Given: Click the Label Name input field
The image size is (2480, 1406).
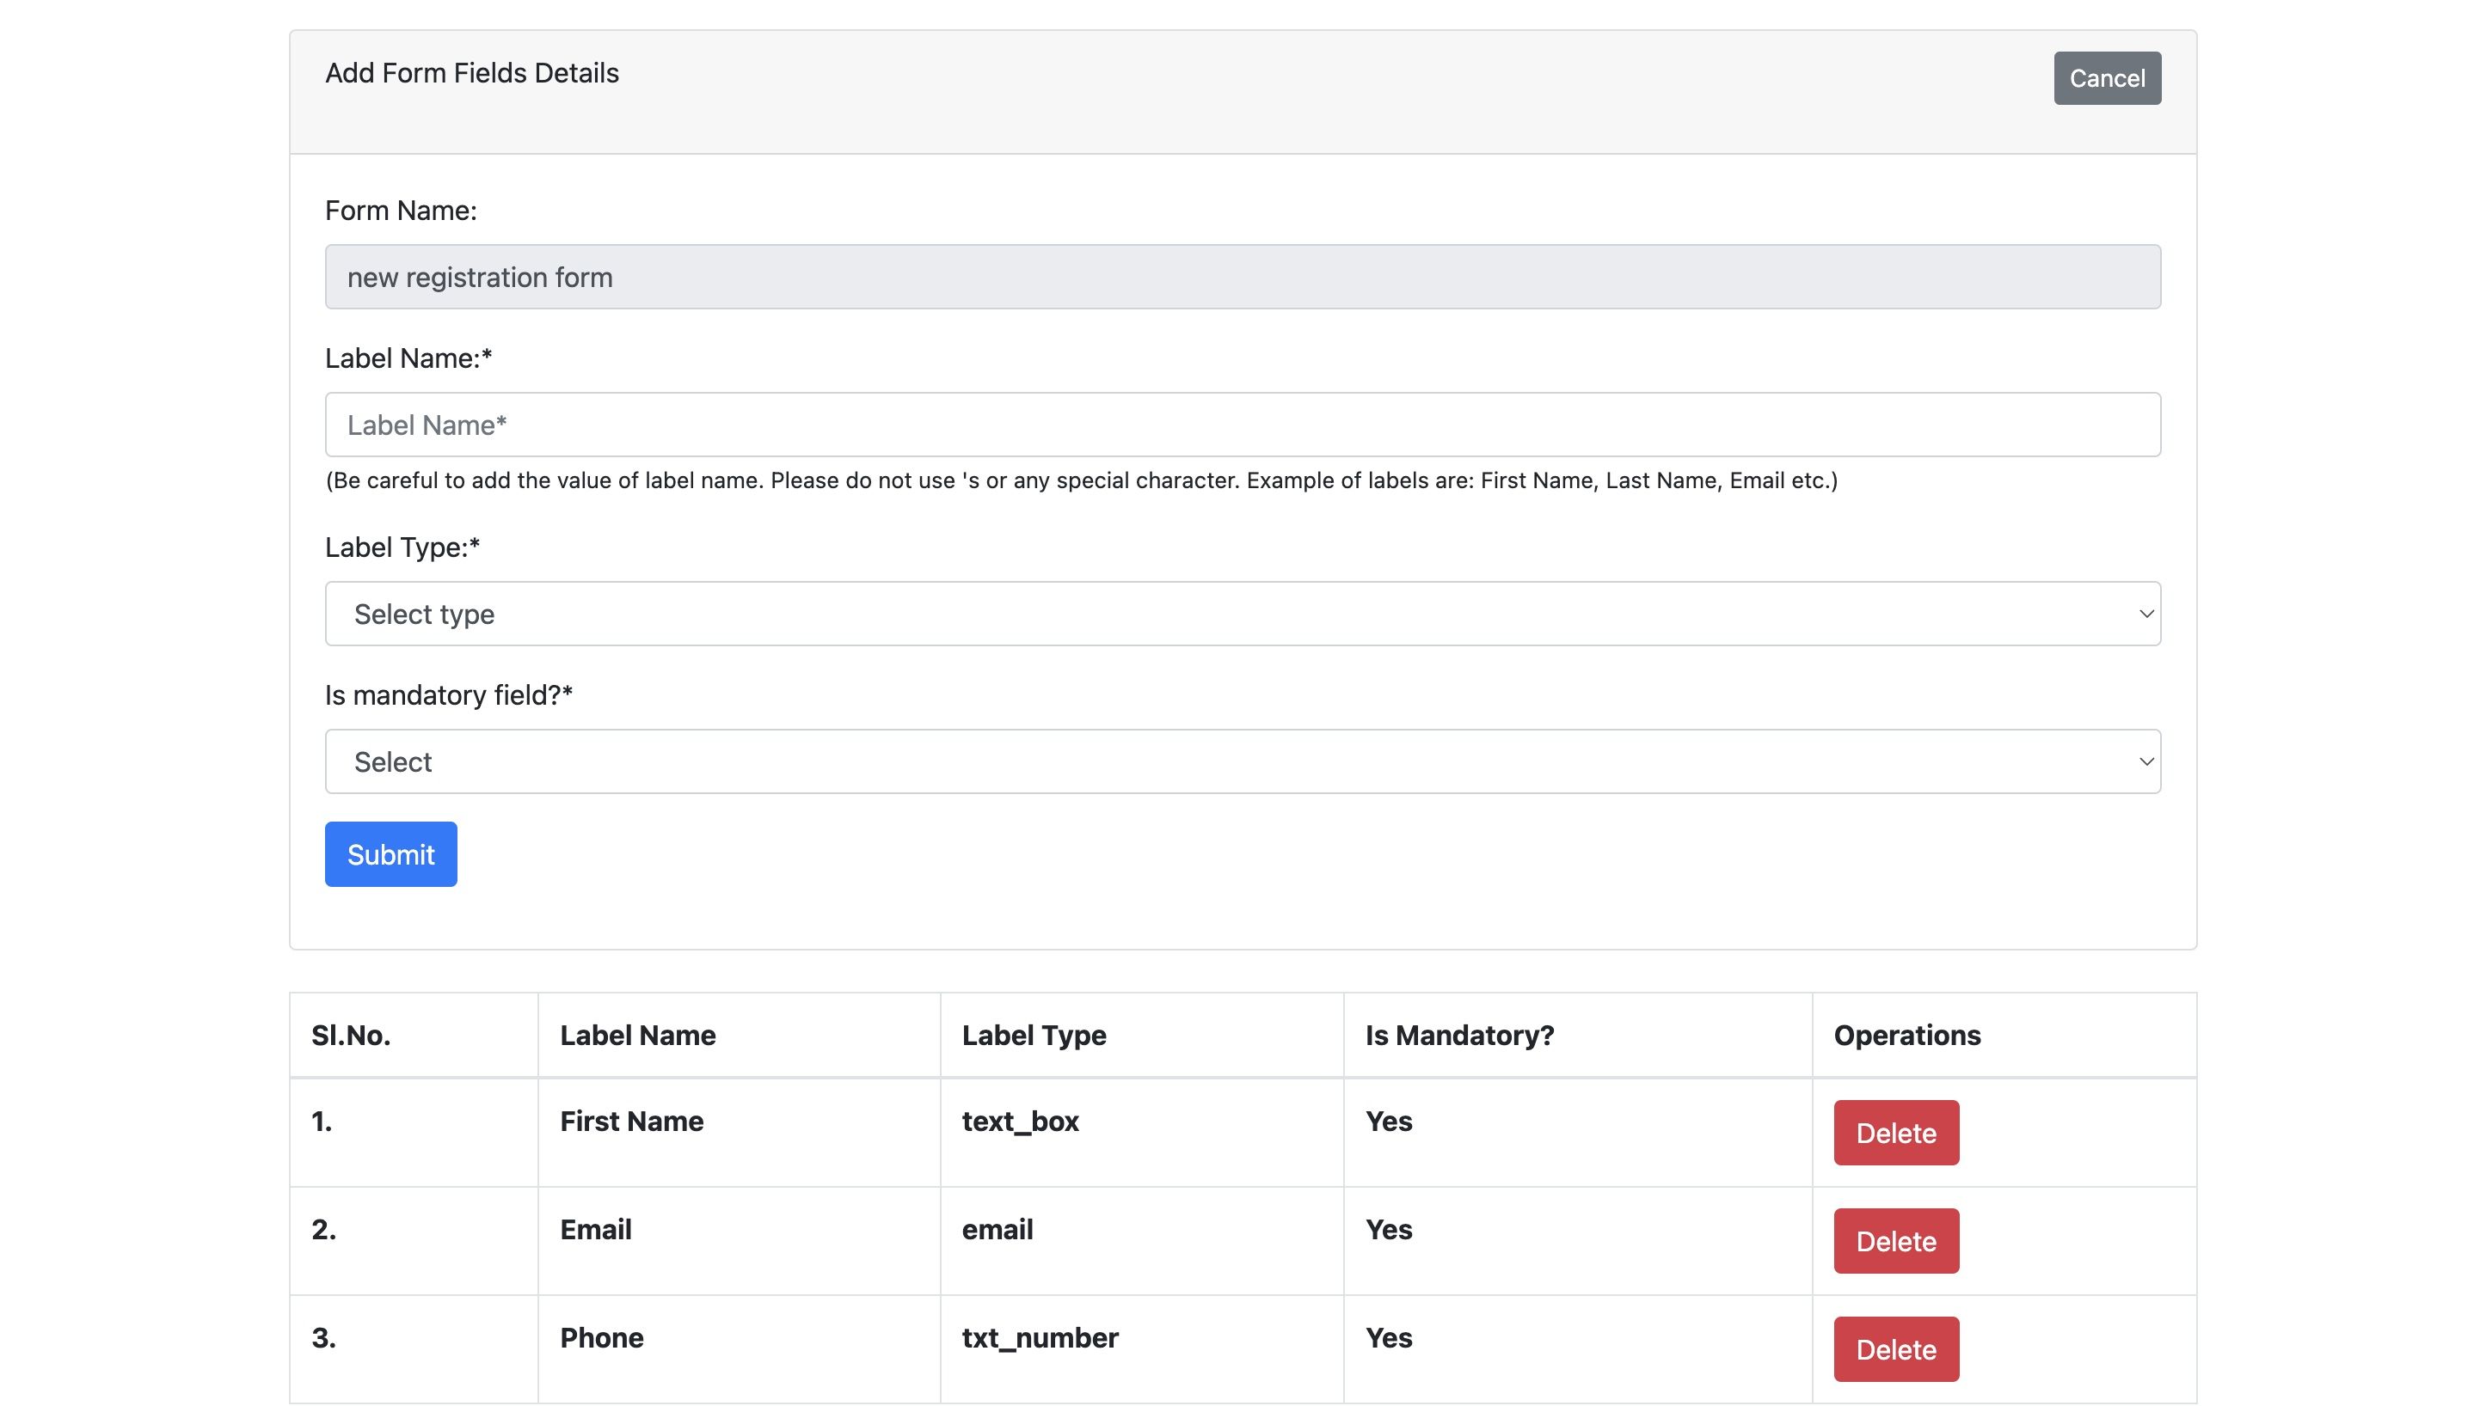Looking at the screenshot, I should click(x=1243, y=425).
